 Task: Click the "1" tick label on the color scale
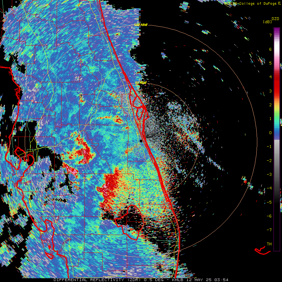click(270, 119)
